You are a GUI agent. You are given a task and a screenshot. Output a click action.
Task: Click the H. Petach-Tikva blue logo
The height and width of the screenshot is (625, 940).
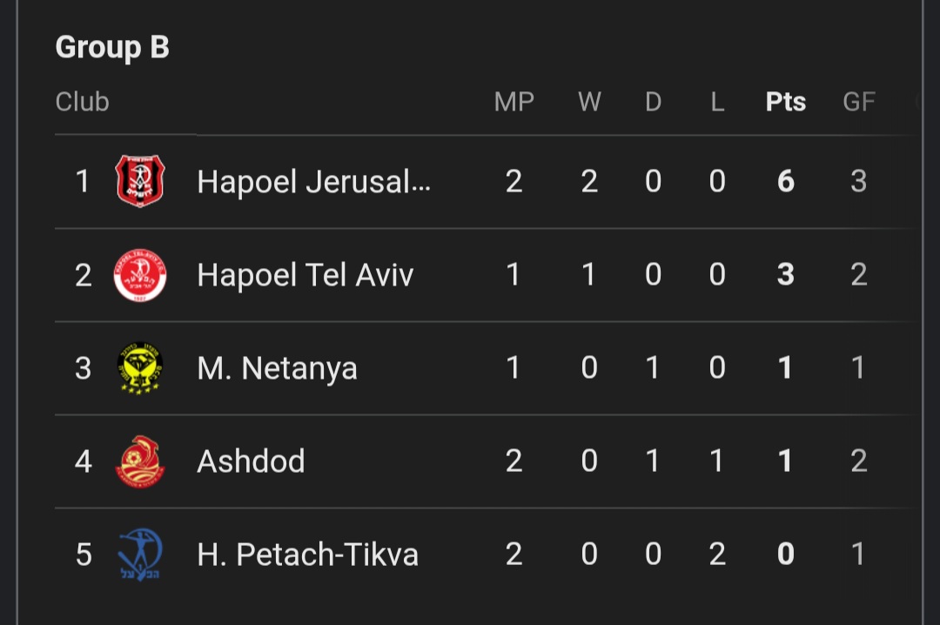[x=140, y=554]
